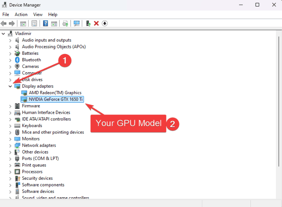Viewport: 282px width, 207px height.
Task: Open the Action menu
Action: click(x=21, y=15)
